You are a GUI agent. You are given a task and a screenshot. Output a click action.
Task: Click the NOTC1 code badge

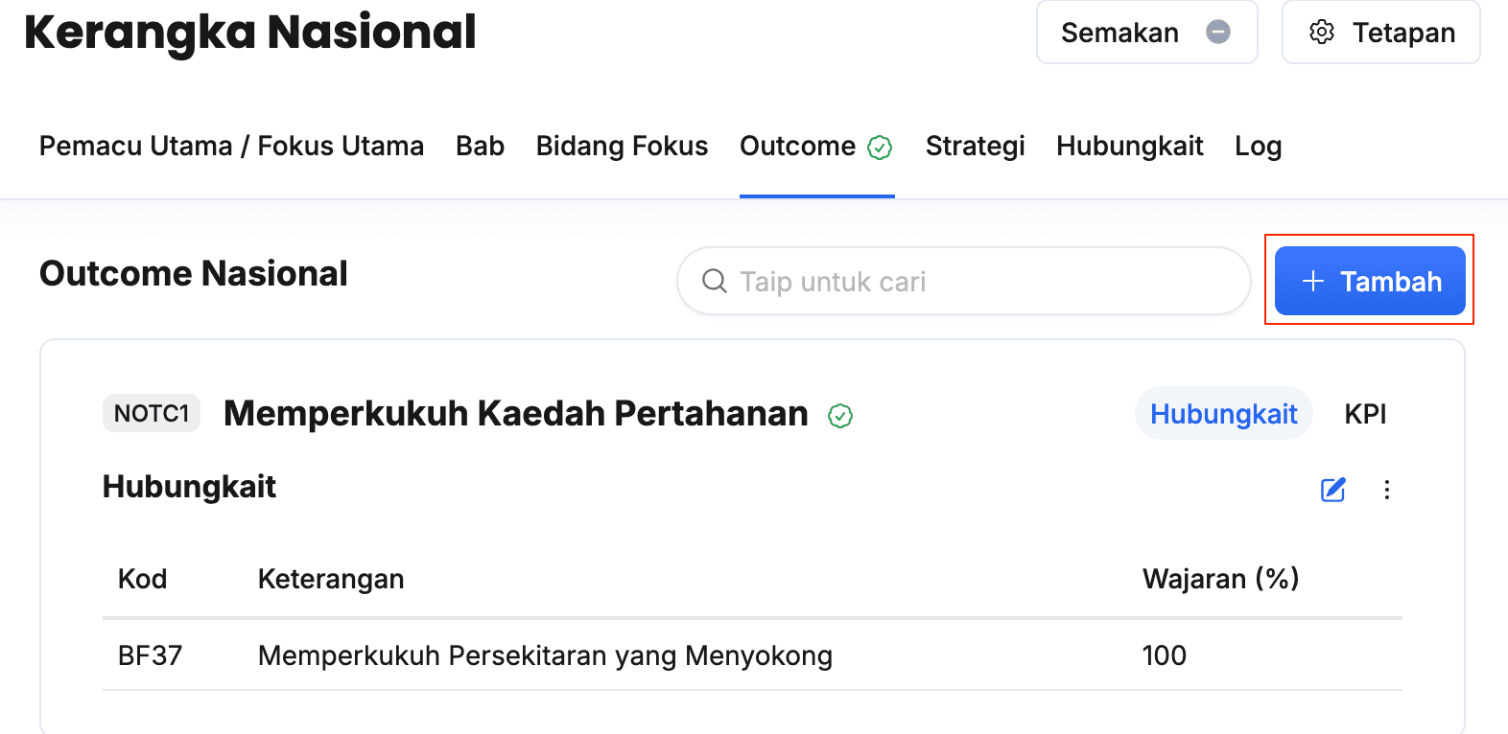(152, 413)
